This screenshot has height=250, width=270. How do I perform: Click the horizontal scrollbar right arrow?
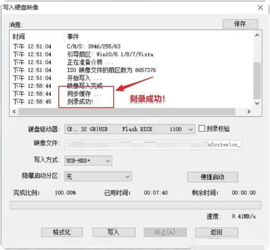click(x=248, y=111)
